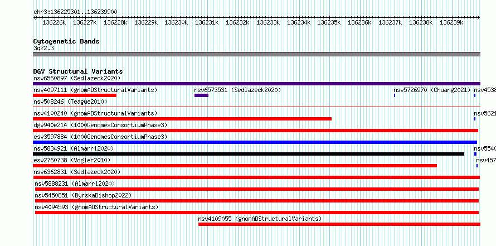Viewport: 496px width, 246px height.
Task: Click the dgv940e214 (1000GenomesConsortiumPhase3) label
Action: click(100, 125)
